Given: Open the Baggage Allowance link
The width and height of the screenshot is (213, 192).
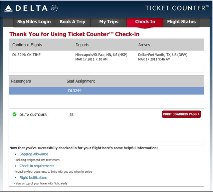Looking at the screenshot, I should [34, 154].
